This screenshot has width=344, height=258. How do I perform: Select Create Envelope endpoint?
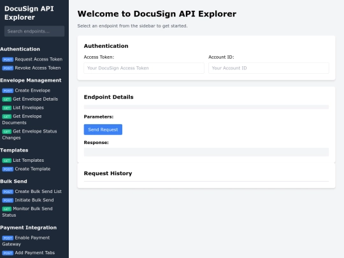click(26, 90)
